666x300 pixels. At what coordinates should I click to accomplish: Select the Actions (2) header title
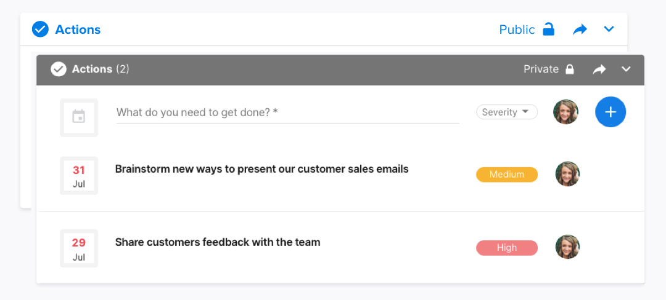(101, 69)
